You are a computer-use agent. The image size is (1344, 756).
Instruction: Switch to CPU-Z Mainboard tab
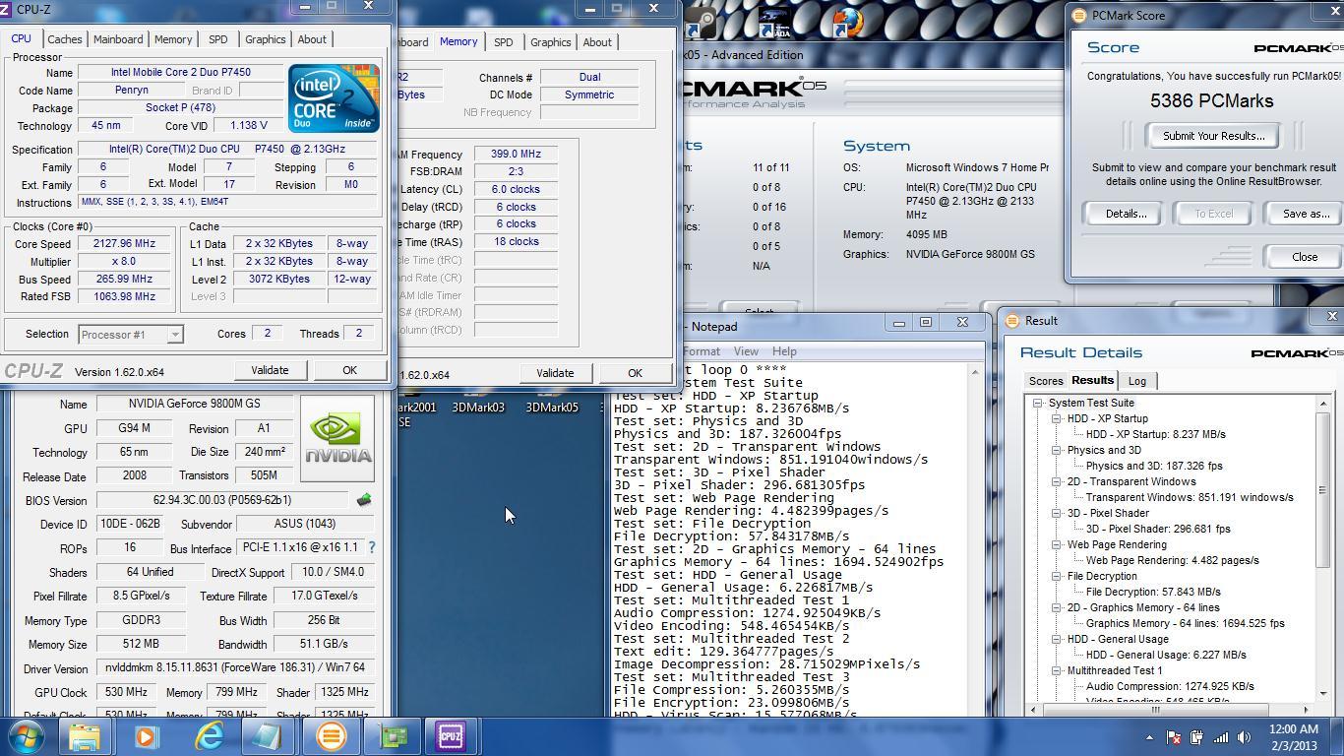(118, 39)
